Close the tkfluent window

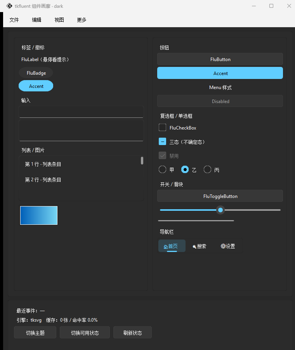point(289,6)
